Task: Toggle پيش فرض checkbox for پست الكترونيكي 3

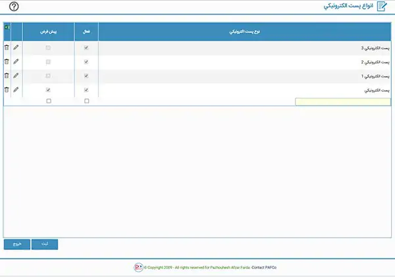Action: pos(48,48)
